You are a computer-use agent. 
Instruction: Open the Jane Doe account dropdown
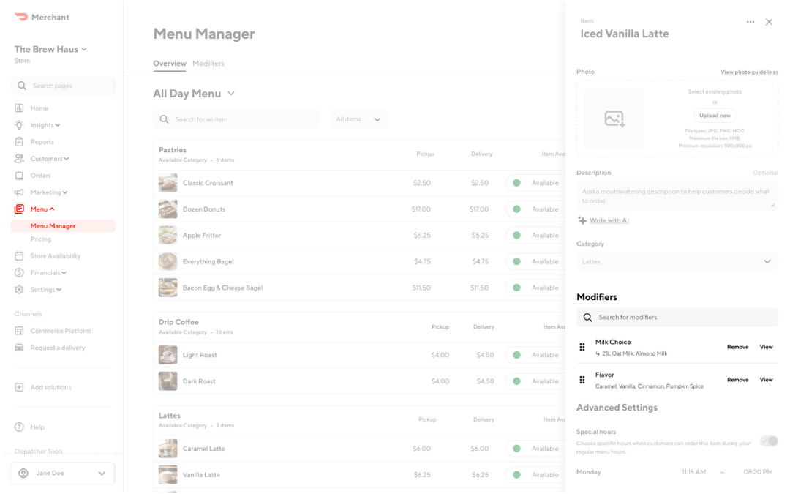(x=62, y=474)
